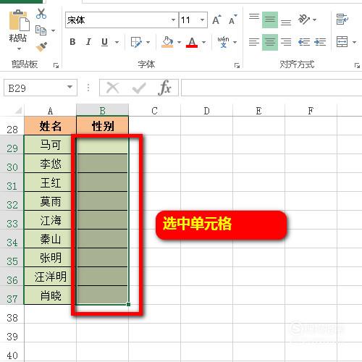
Task: Open the 粘贴 dropdown arrow
Action: pyautogui.click(x=19, y=49)
